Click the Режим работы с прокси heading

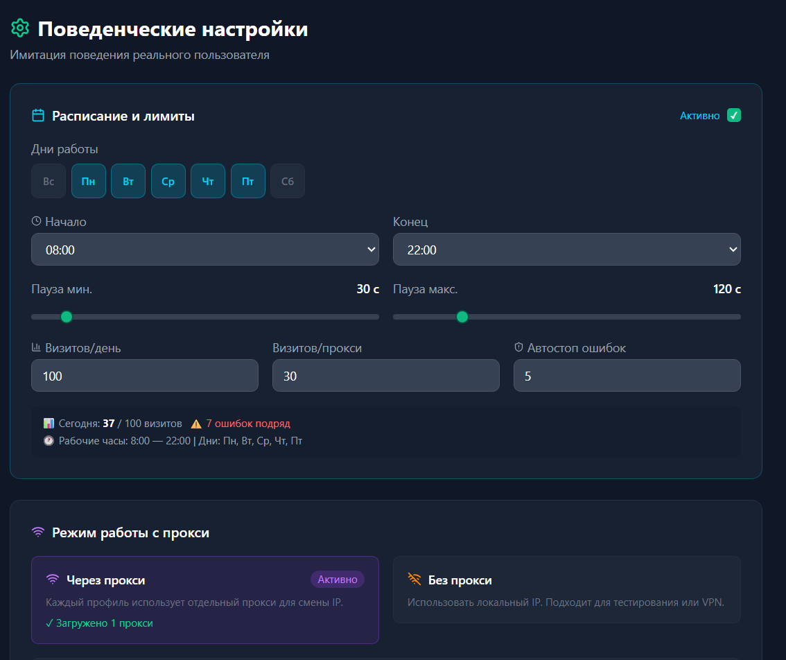pyautogui.click(x=131, y=532)
